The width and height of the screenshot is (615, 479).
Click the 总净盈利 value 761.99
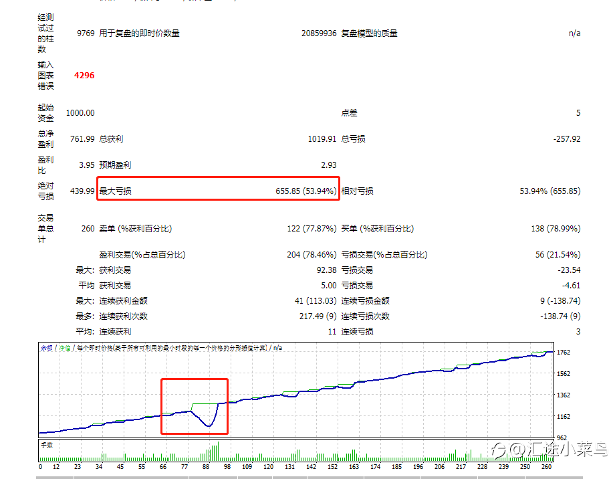click(82, 139)
